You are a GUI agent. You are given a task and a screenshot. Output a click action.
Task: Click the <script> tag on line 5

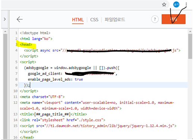[x=28, y=62]
